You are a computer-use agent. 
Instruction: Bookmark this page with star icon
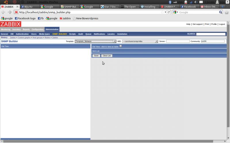(x=162, y=12)
